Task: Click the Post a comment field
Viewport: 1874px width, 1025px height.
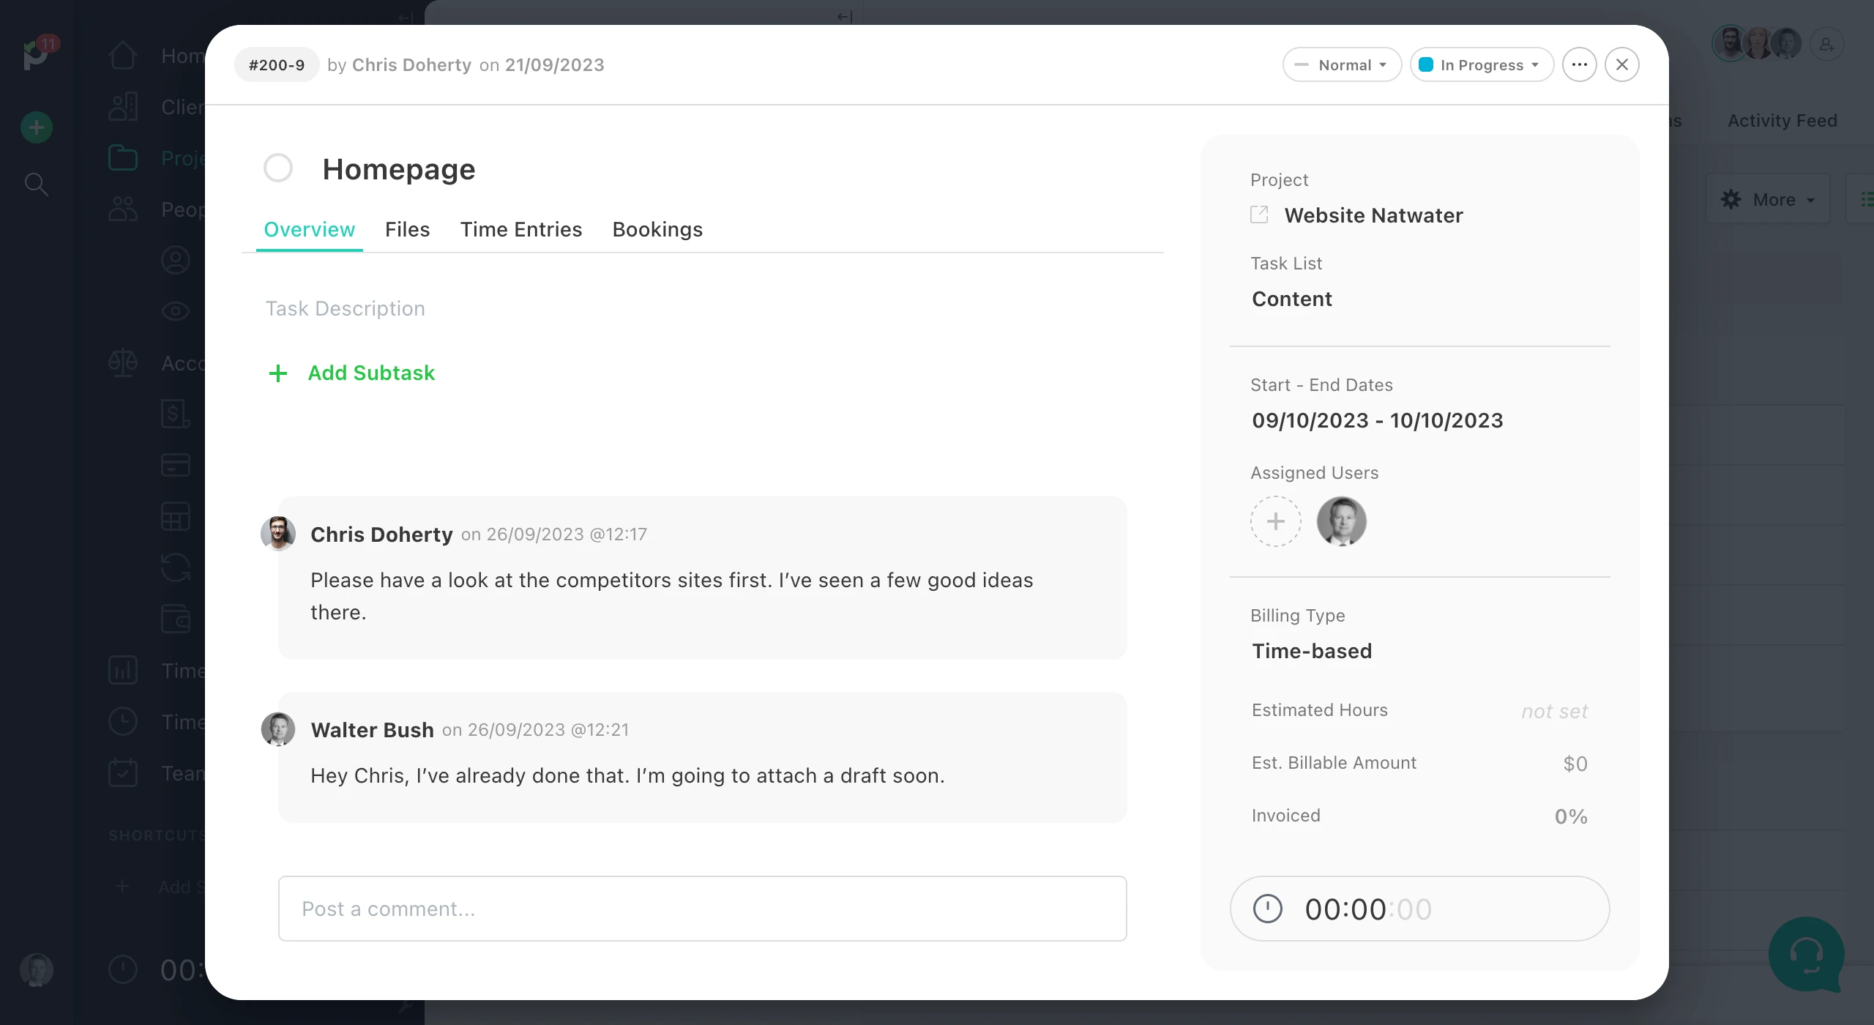Action: pos(701,909)
